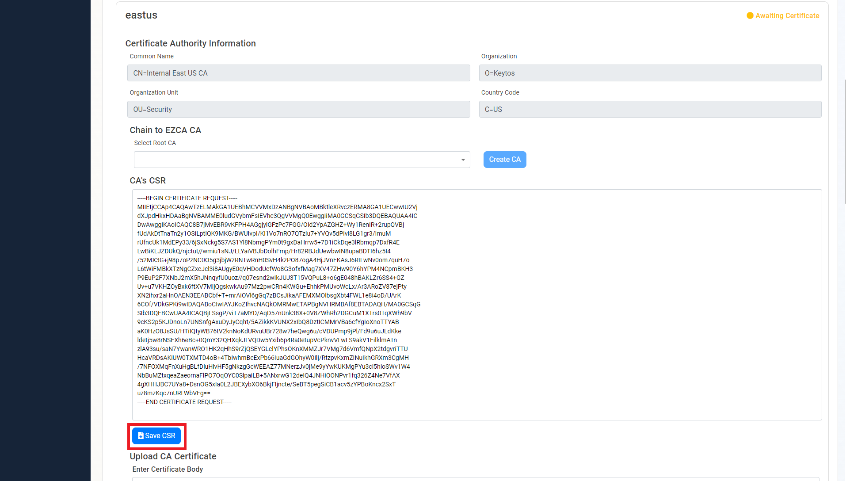Viewport: 846px width, 481px height.
Task: Click the Organization Unit field OU=Security
Action: pyautogui.click(x=299, y=109)
